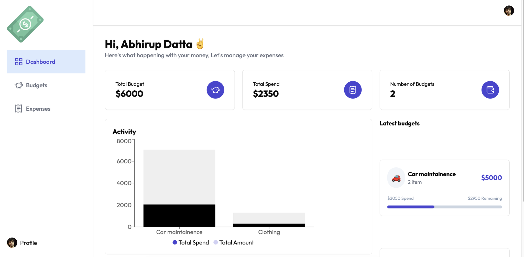Viewport: 524px width, 257px height.
Task: Go to the Expenses menu item
Action: click(38, 109)
